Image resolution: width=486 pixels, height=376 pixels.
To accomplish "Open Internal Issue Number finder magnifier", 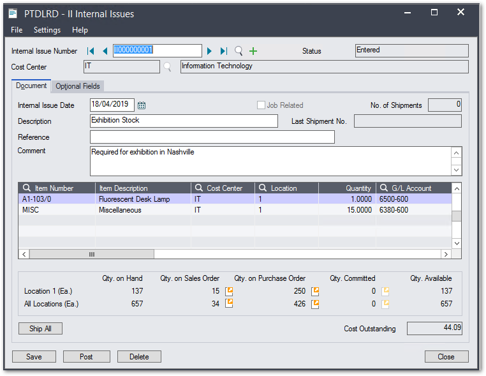I will point(239,51).
